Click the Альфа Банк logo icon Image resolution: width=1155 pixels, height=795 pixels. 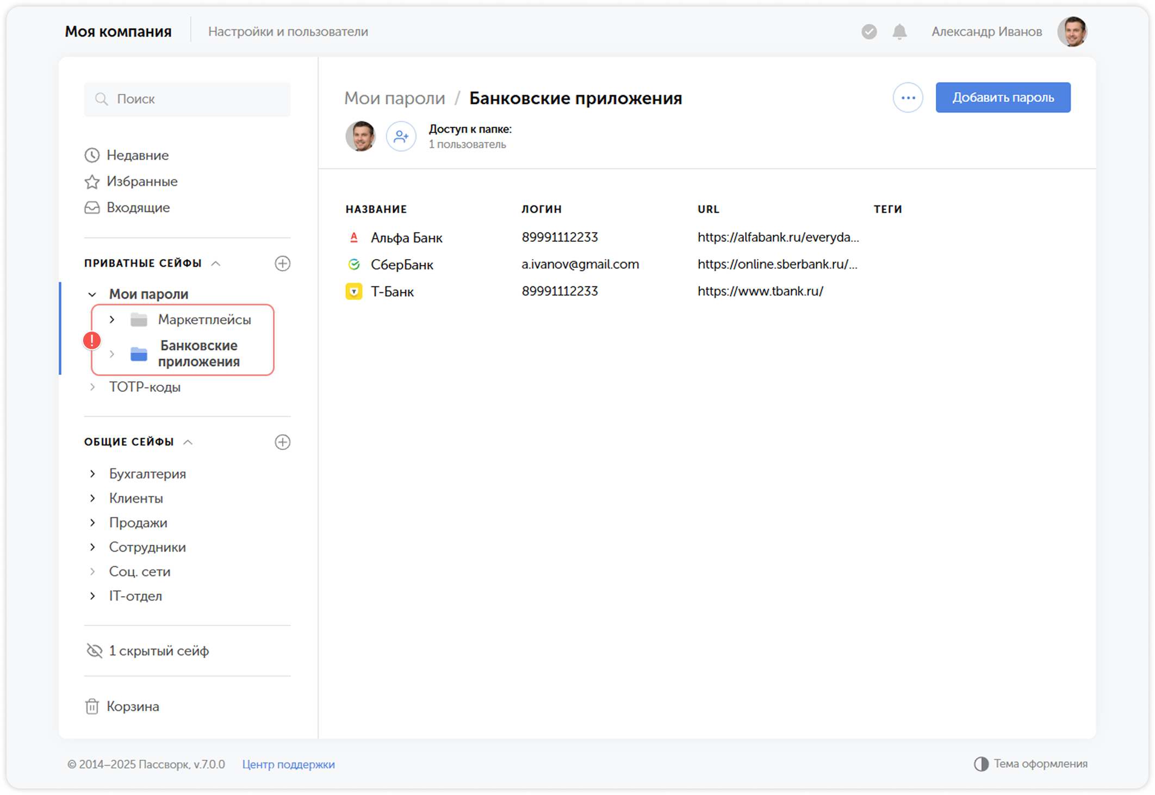coord(354,237)
